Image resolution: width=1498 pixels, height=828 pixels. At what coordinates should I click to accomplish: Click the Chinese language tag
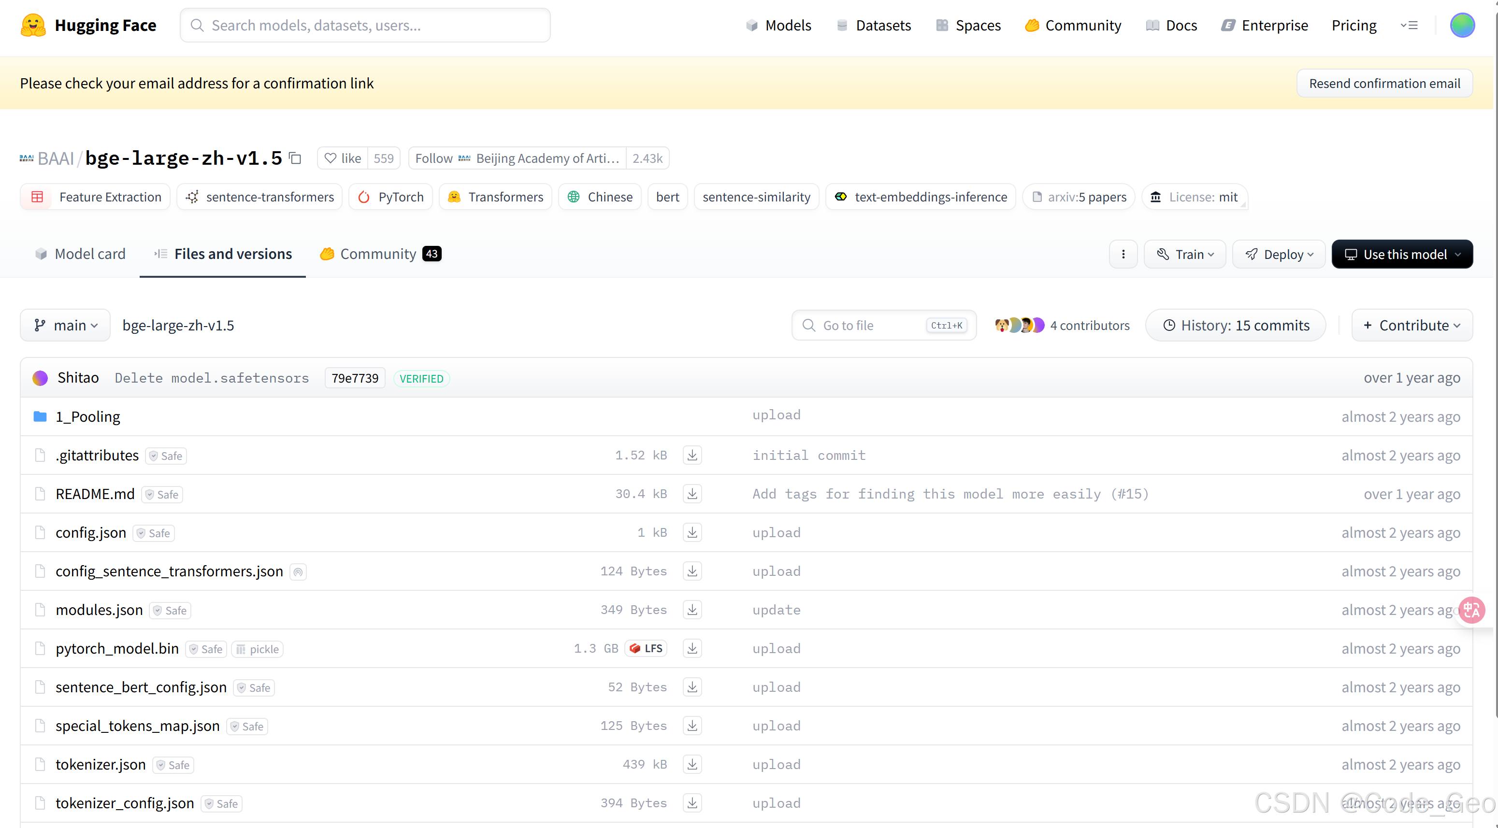click(600, 197)
